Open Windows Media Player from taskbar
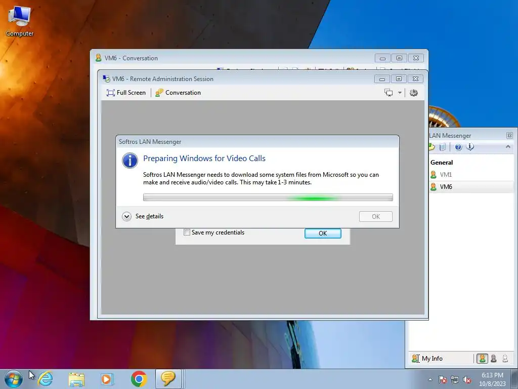Viewport: 518px width, 389px height. pyautogui.click(x=107, y=379)
